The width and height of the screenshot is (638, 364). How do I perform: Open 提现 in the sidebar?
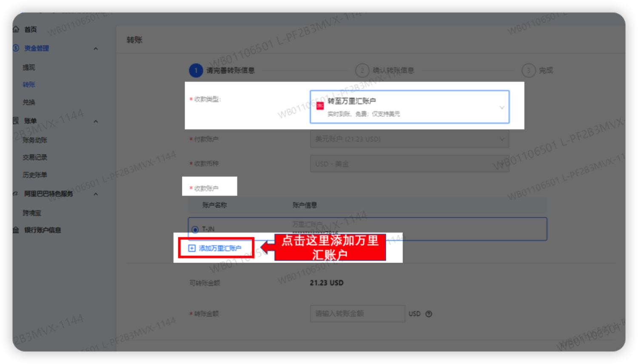pos(29,67)
